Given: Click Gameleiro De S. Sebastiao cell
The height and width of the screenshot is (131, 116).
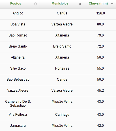Looking at the screenshot, I should (18, 104).
